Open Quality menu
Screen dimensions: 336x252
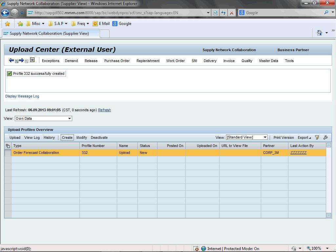click(x=247, y=61)
